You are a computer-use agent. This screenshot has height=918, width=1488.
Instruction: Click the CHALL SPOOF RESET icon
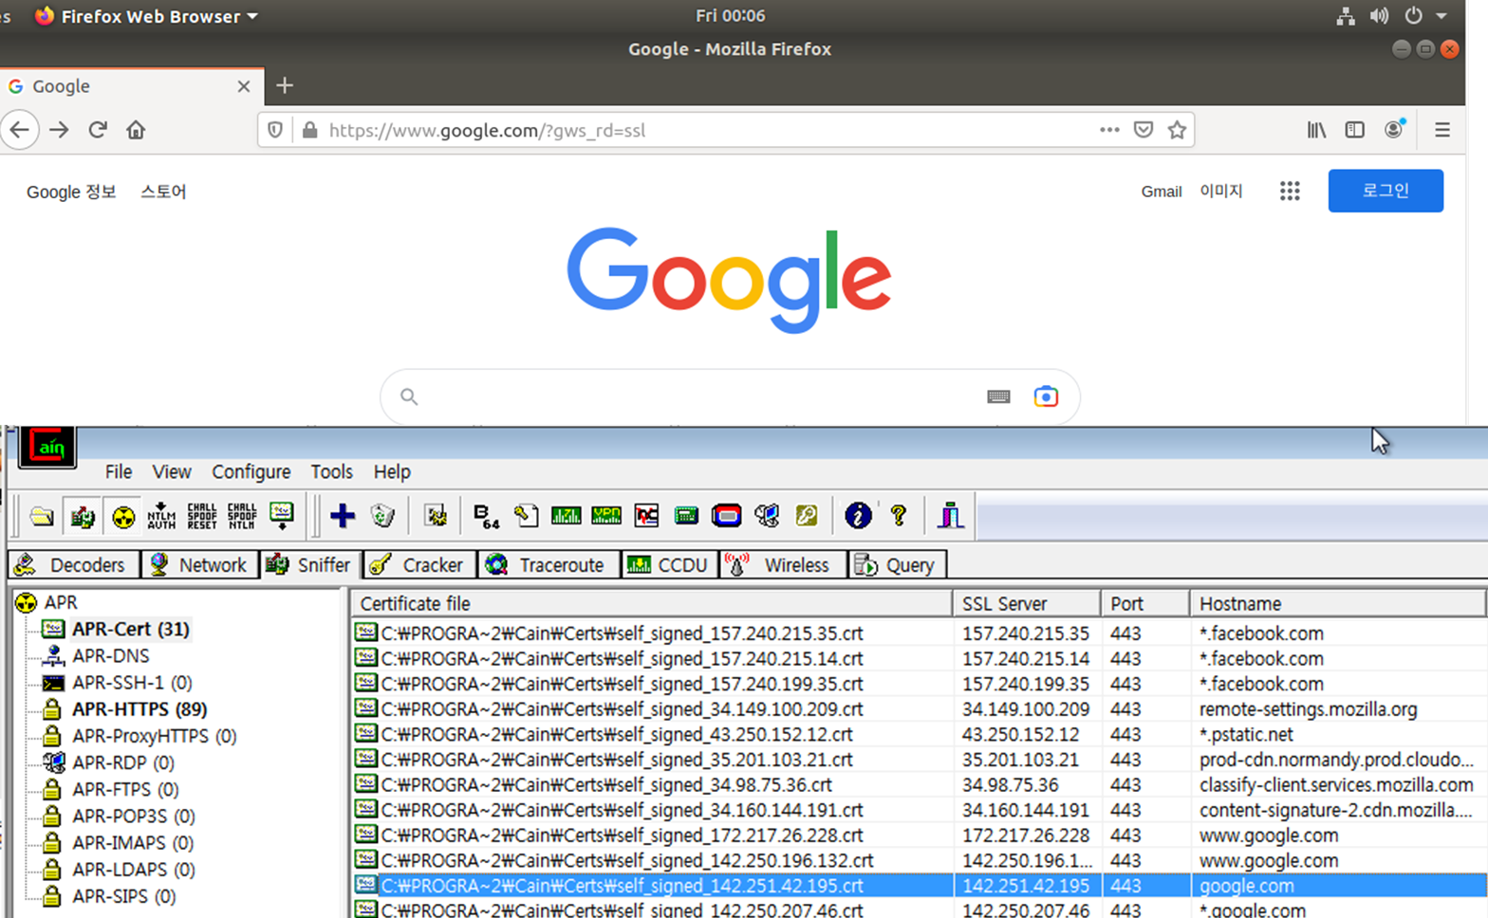tap(202, 516)
